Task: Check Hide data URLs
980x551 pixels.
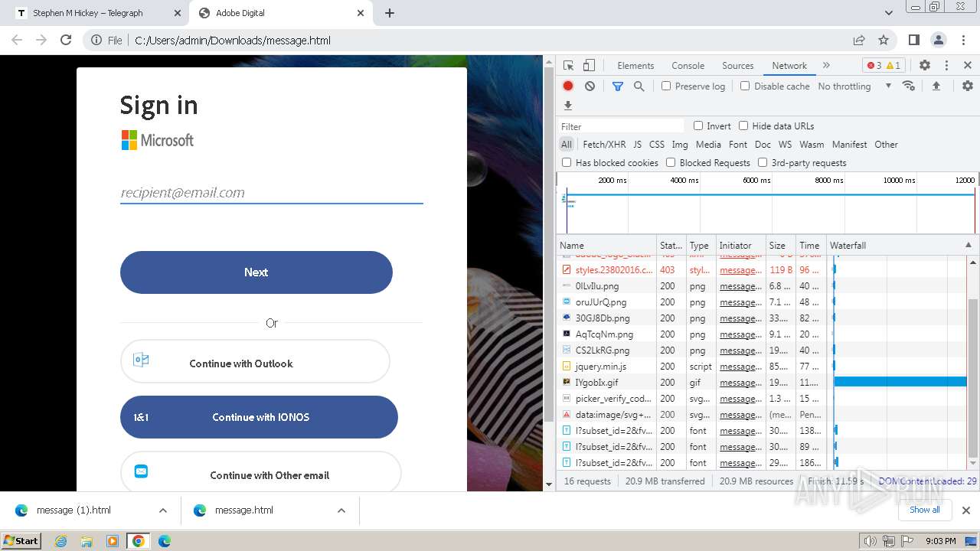Action: [x=743, y=126]
